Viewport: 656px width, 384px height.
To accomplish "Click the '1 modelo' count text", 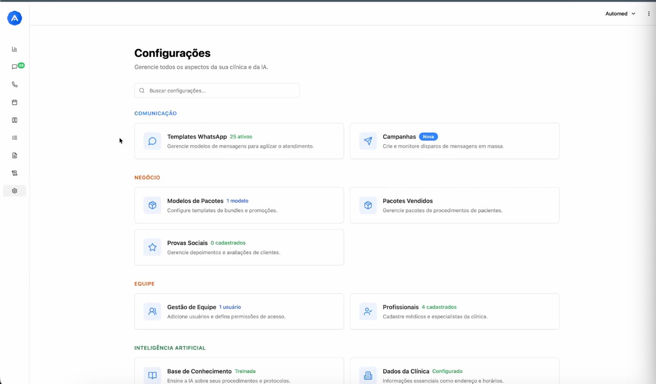I will [x=237, y=201].
